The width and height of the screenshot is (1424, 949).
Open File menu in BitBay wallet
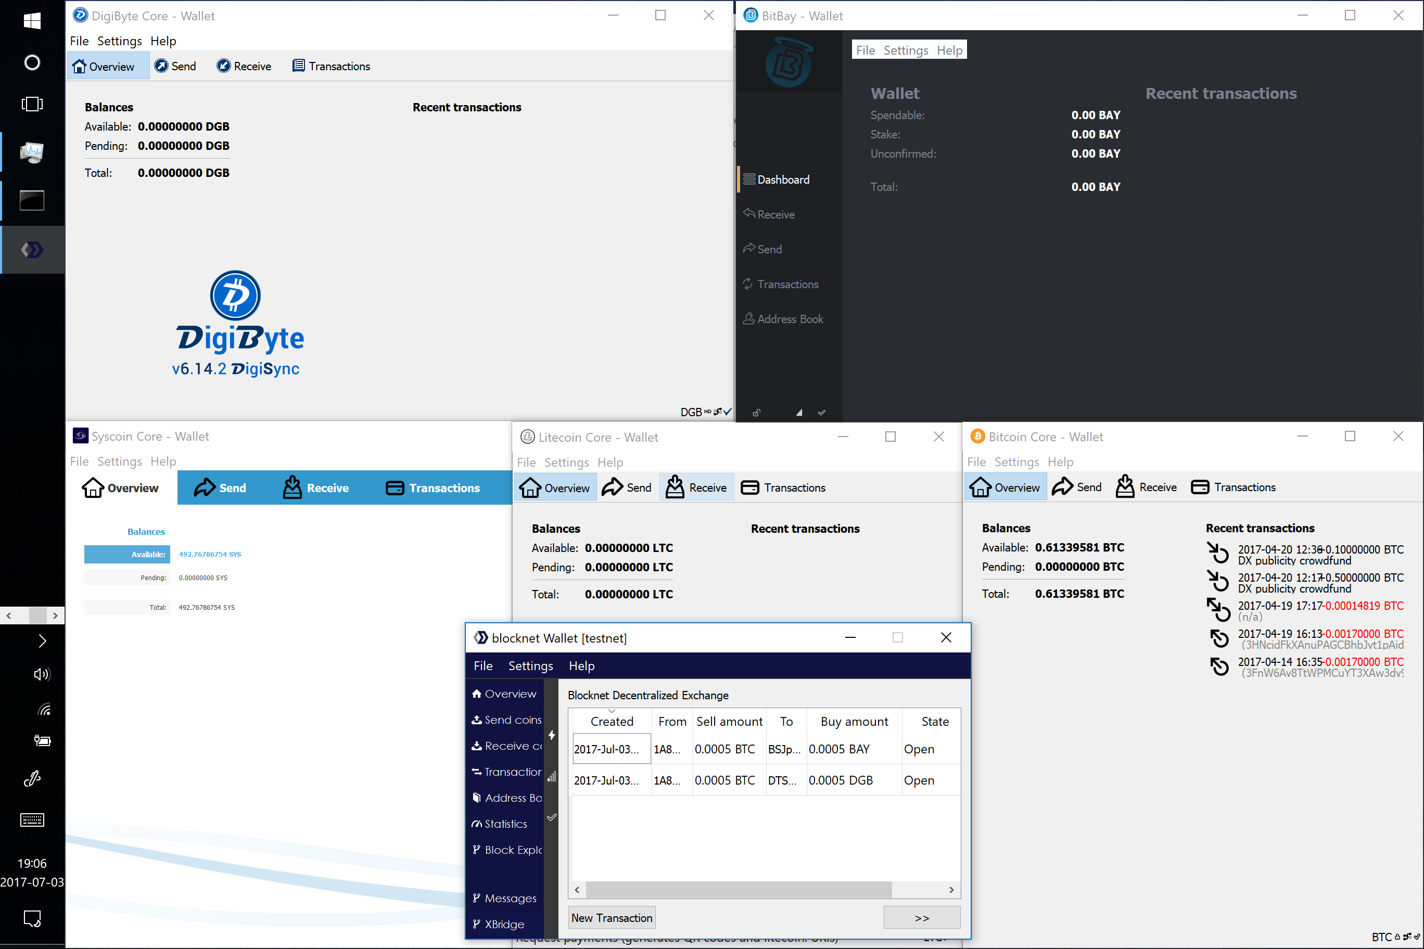point(864,50)
